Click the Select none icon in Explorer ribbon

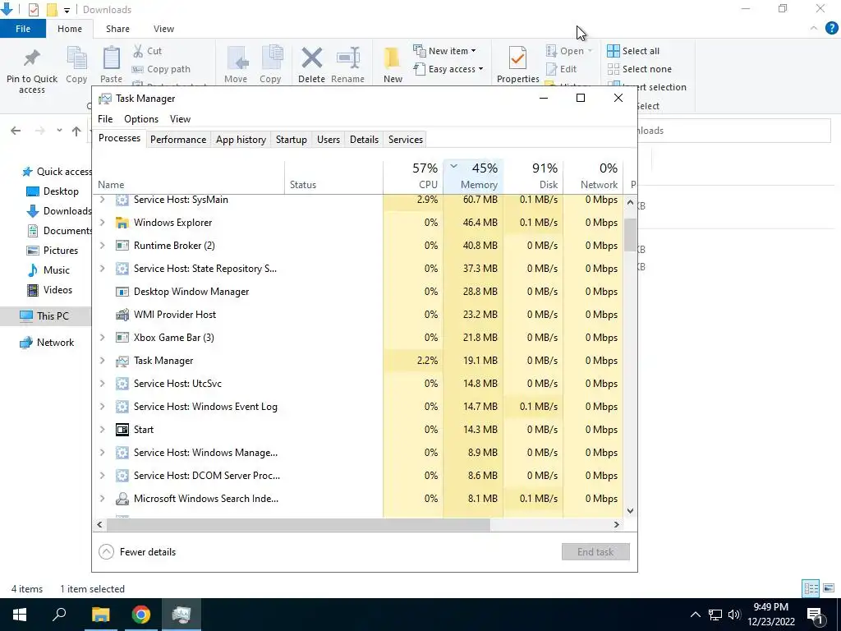(x=613, y=69)
